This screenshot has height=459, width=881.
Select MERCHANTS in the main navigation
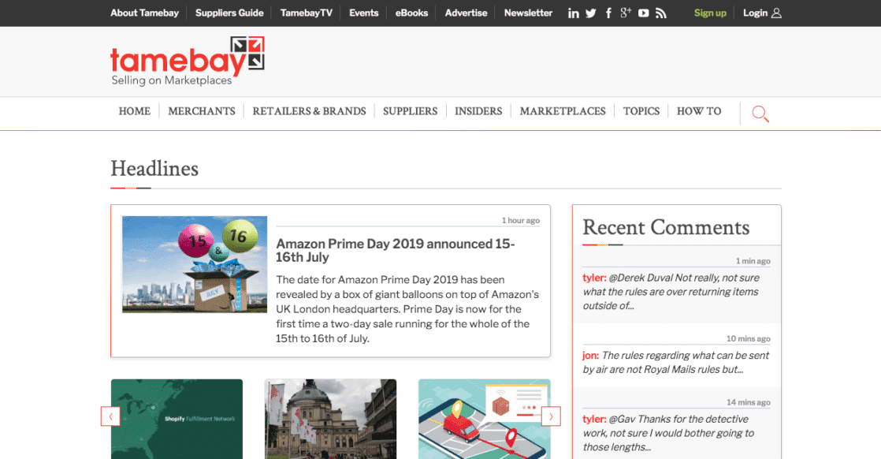pyautogui.click(x=202, y=111)
